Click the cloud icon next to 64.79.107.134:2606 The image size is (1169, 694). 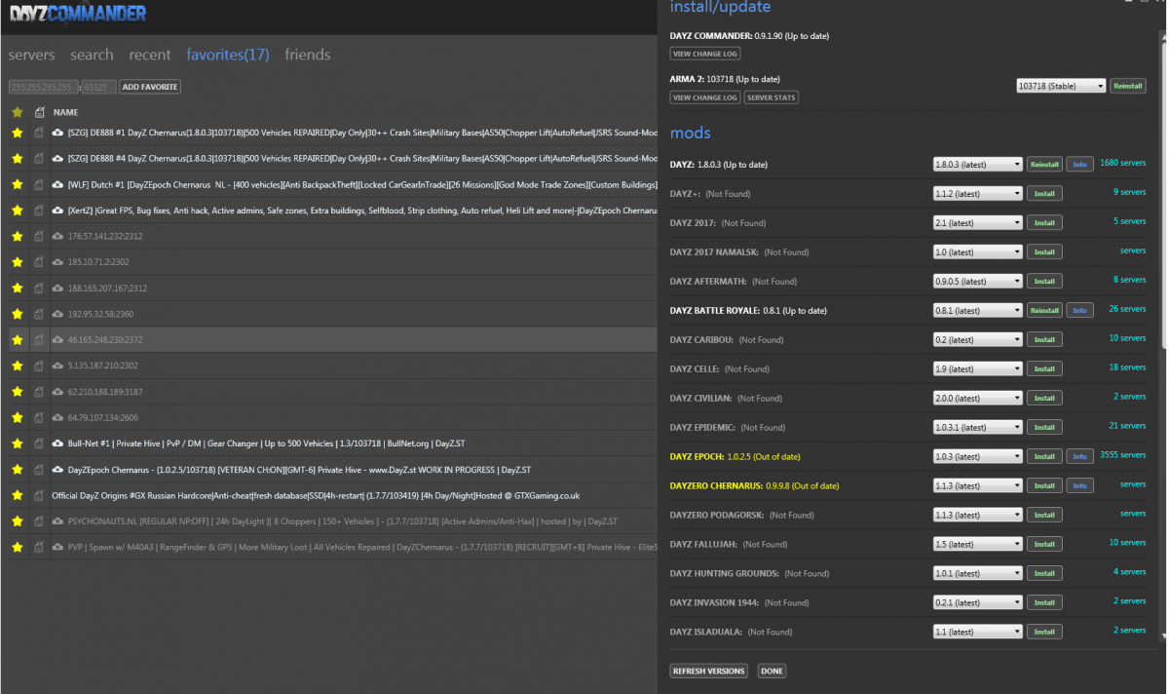click(x=58, y=418)
